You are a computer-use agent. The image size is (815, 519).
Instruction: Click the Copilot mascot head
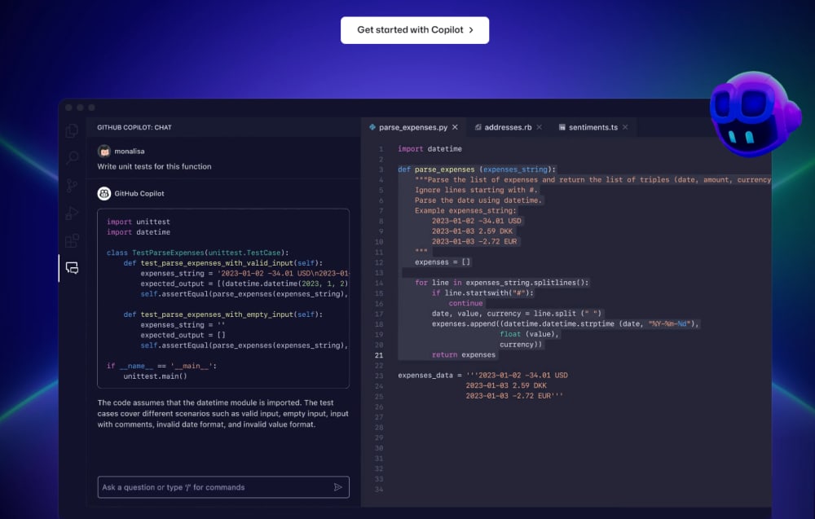[x=755, y=114]
